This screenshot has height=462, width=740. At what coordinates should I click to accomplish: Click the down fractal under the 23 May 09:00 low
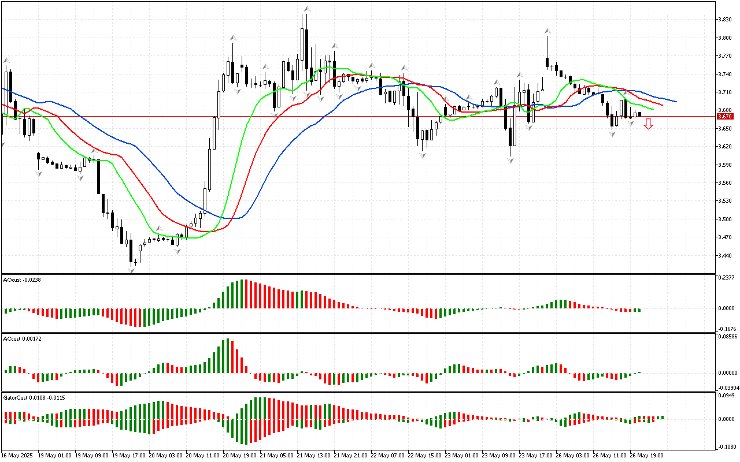[511, 160]
